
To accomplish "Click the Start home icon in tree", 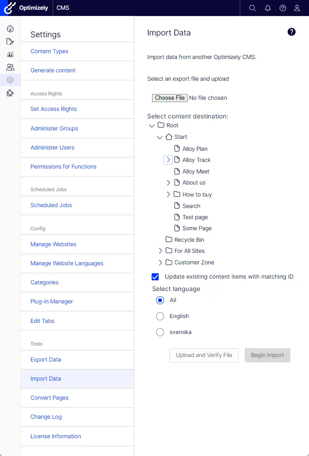I will pos(169,137).
